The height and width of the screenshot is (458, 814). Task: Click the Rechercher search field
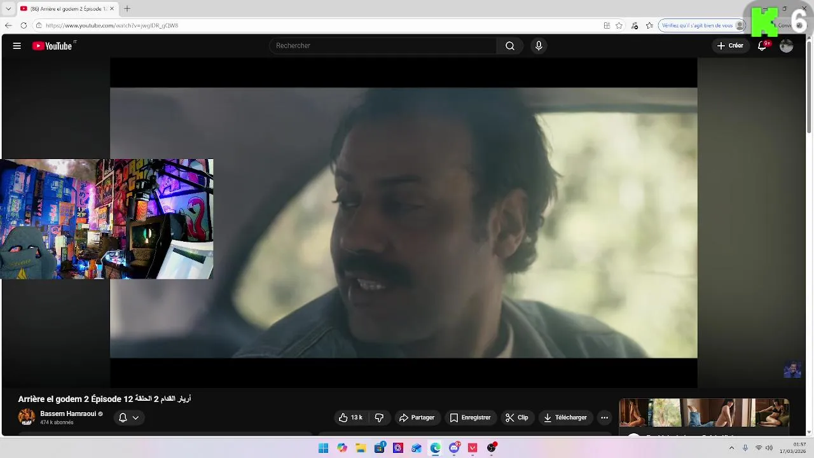[383, 46]
